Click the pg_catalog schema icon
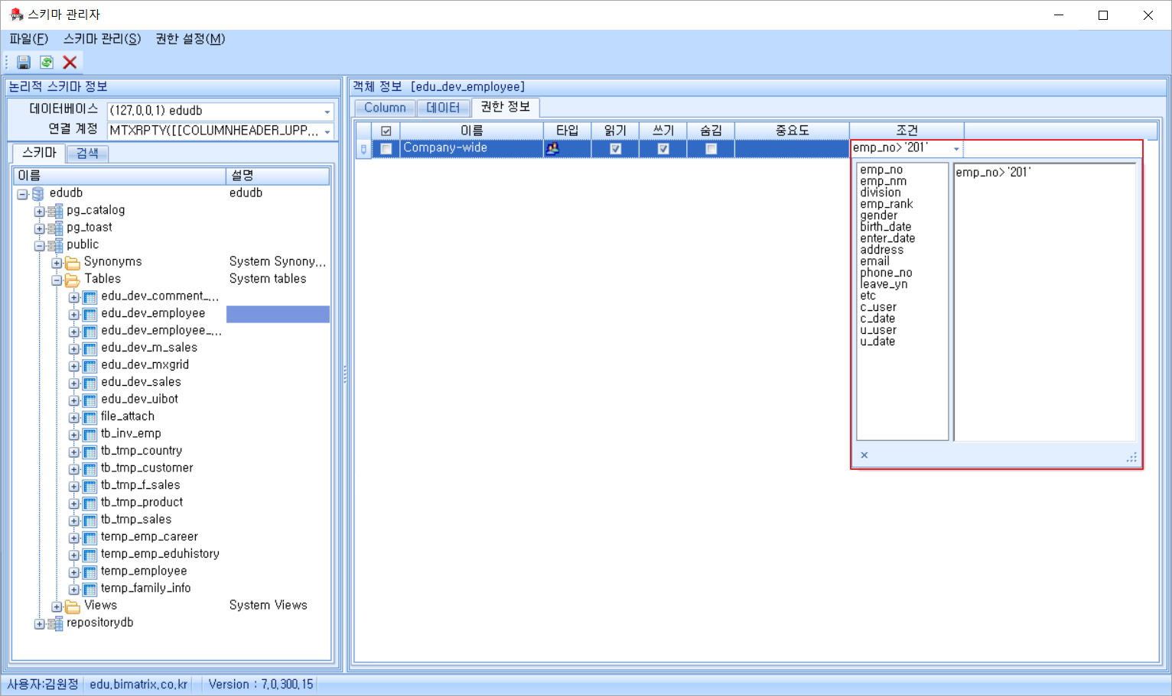 point(55,211)
